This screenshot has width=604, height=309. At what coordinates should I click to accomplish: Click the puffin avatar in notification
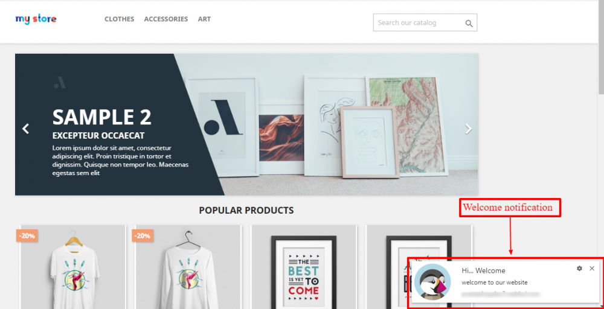pos(432,282)
